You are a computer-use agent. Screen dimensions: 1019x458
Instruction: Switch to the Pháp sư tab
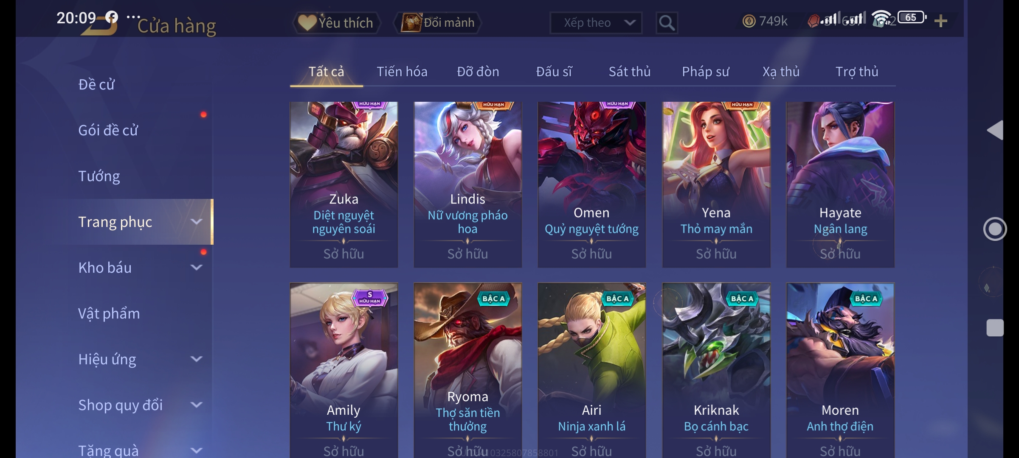coord(705,72)
